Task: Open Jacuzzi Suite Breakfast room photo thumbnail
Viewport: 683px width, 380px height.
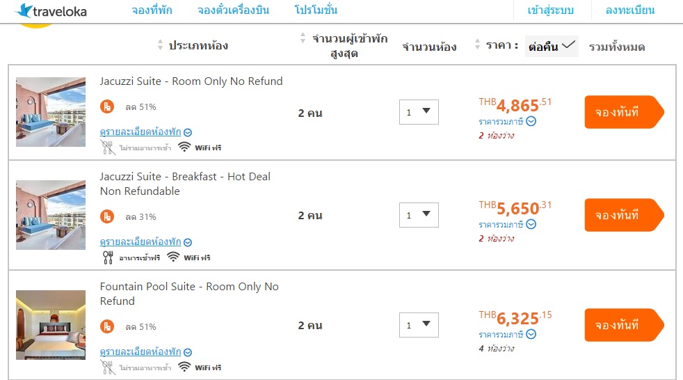Action: [51, 215]
